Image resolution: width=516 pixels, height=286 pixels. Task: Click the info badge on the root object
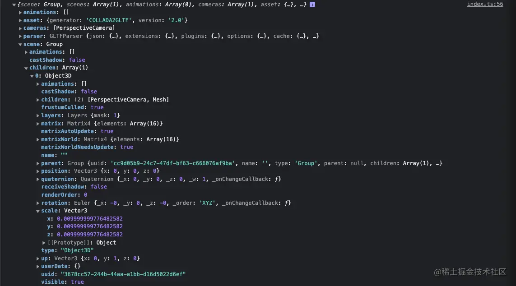tap(312, 5)
